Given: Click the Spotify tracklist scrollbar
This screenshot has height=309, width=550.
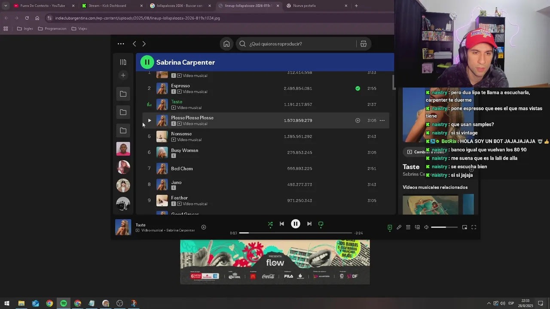Looking at the screenshot, I should [x=394, y=82].
